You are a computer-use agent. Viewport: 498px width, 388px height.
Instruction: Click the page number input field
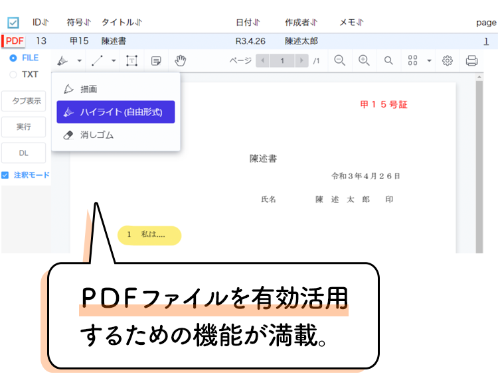click(x=282, y=60)
